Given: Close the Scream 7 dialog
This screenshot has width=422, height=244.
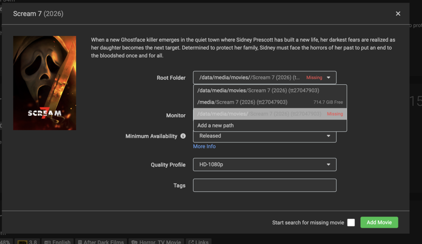Looking at the screenshot, I should pos(398,13).
